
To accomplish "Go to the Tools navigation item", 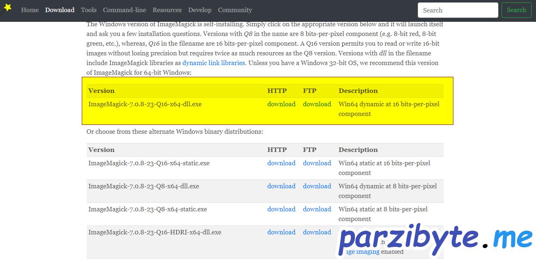I will [x=89, y=10].
